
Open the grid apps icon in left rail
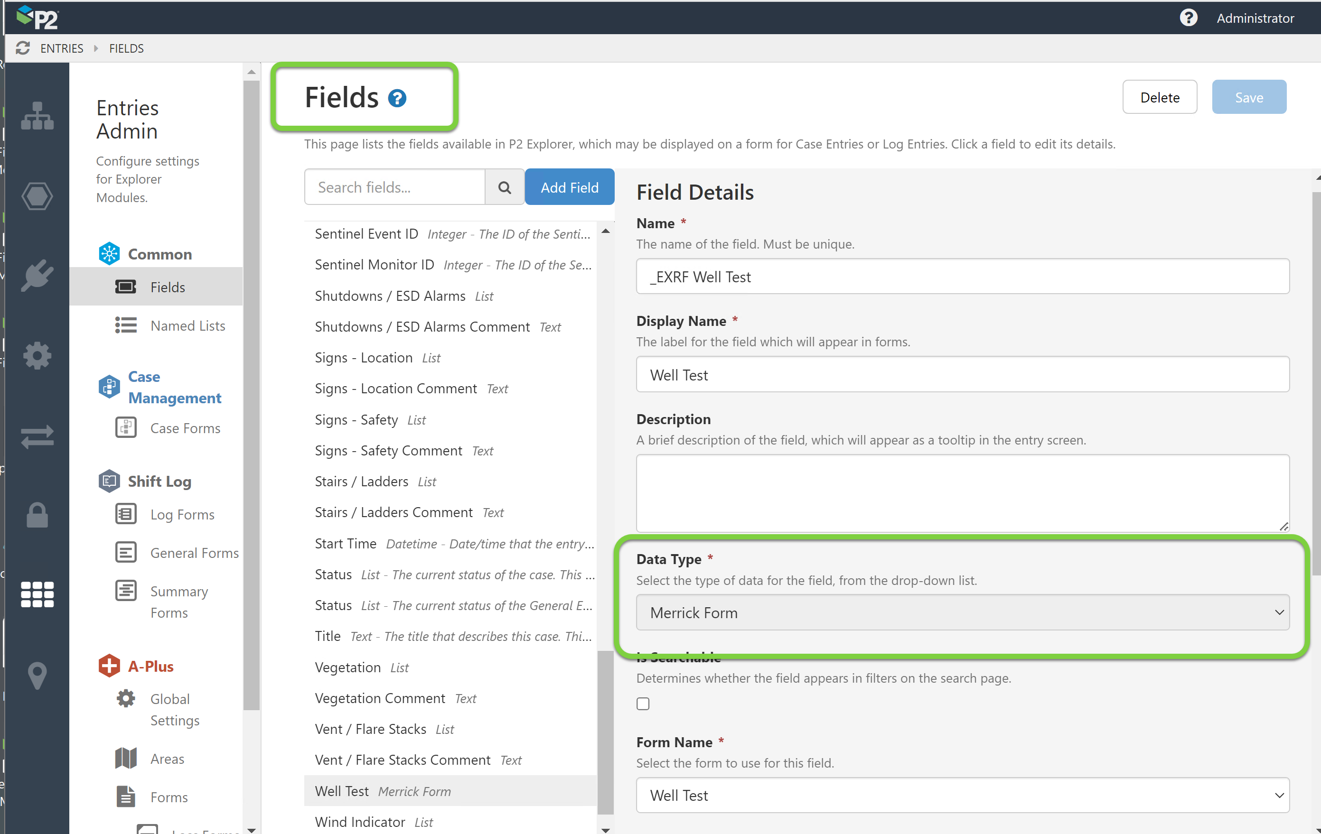click(37, 594)
